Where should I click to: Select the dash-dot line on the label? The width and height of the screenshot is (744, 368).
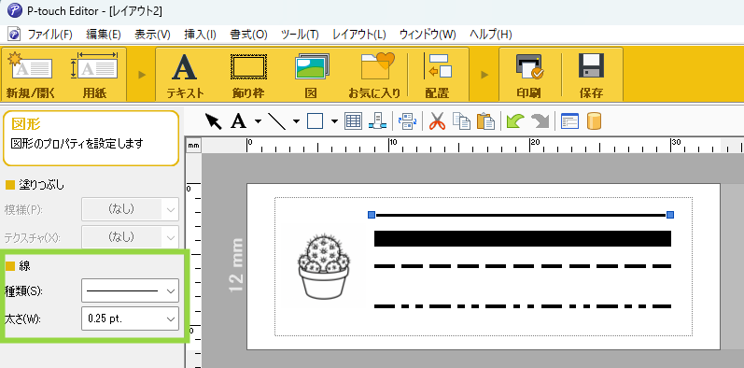(523, 306)
